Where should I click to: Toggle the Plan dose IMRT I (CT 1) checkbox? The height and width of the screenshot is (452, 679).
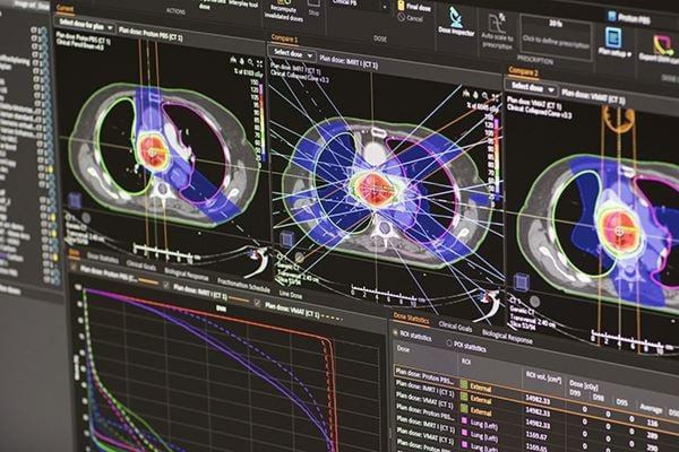pyautogui.click(x=167, y=284)
